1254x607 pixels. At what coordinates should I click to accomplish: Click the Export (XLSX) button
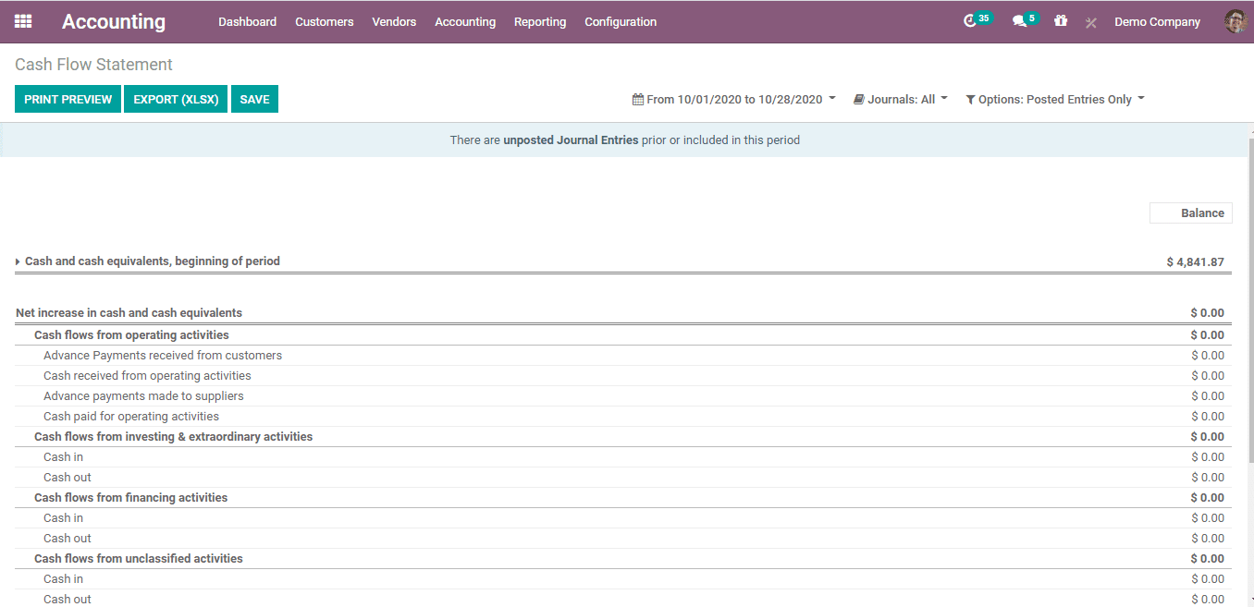(x=176, y=100)
